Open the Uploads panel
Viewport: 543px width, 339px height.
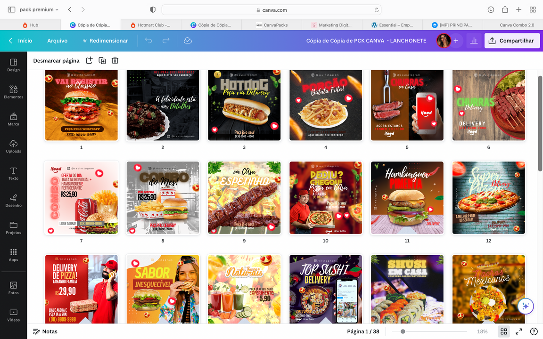13,146
